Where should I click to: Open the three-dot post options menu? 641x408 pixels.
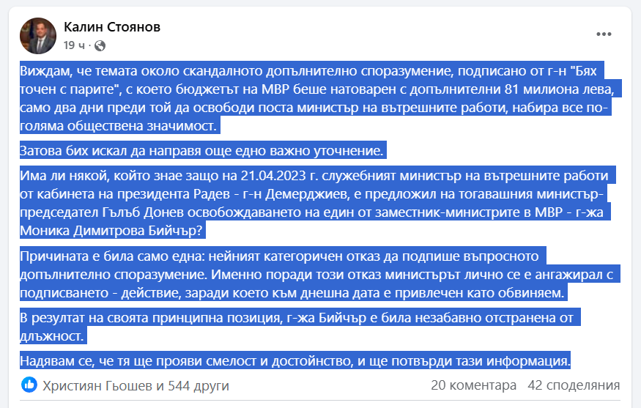(x=604, y=34)
